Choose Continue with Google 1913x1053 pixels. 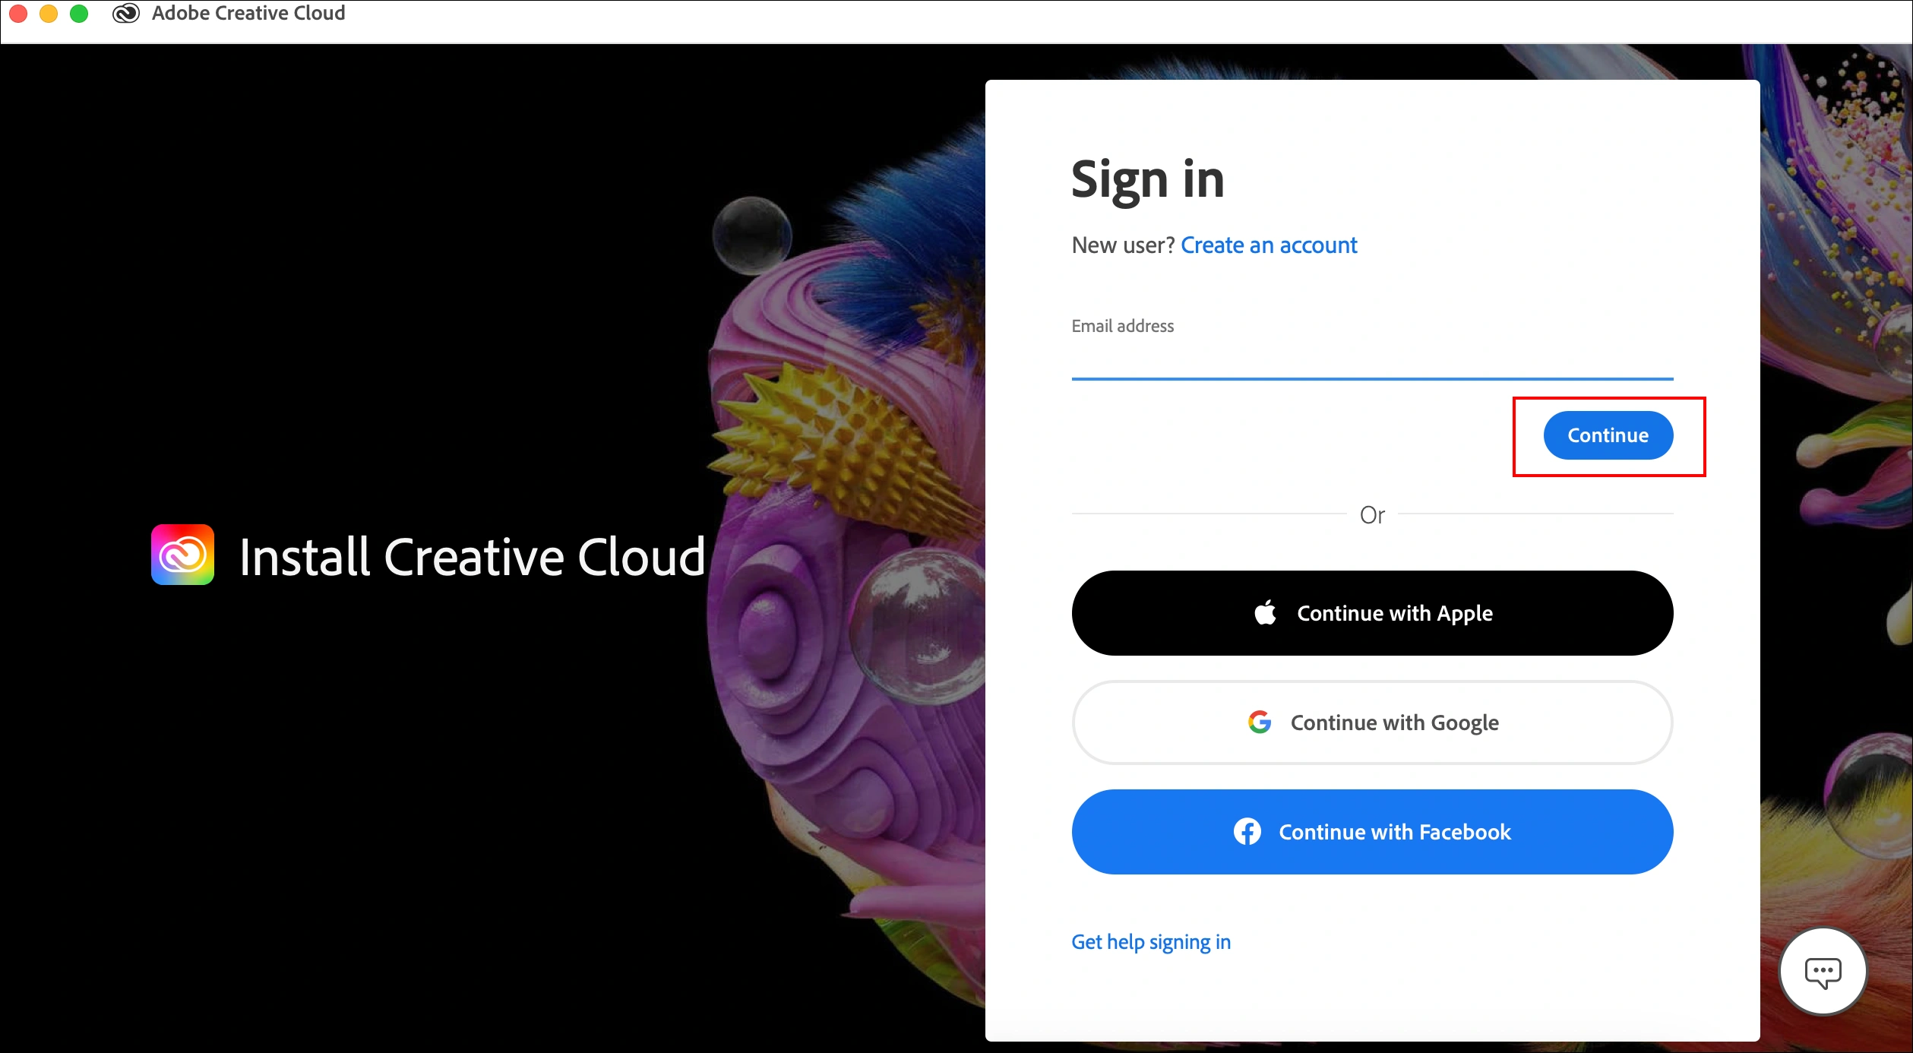tap(1372, 723)
